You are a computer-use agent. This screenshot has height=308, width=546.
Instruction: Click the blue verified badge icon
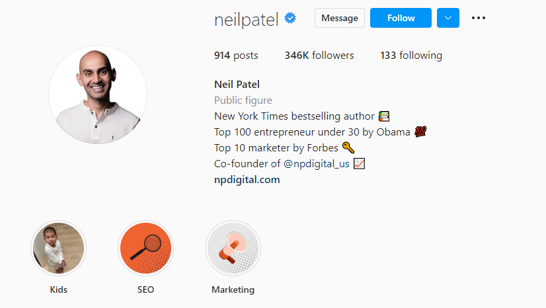[290, 18]
